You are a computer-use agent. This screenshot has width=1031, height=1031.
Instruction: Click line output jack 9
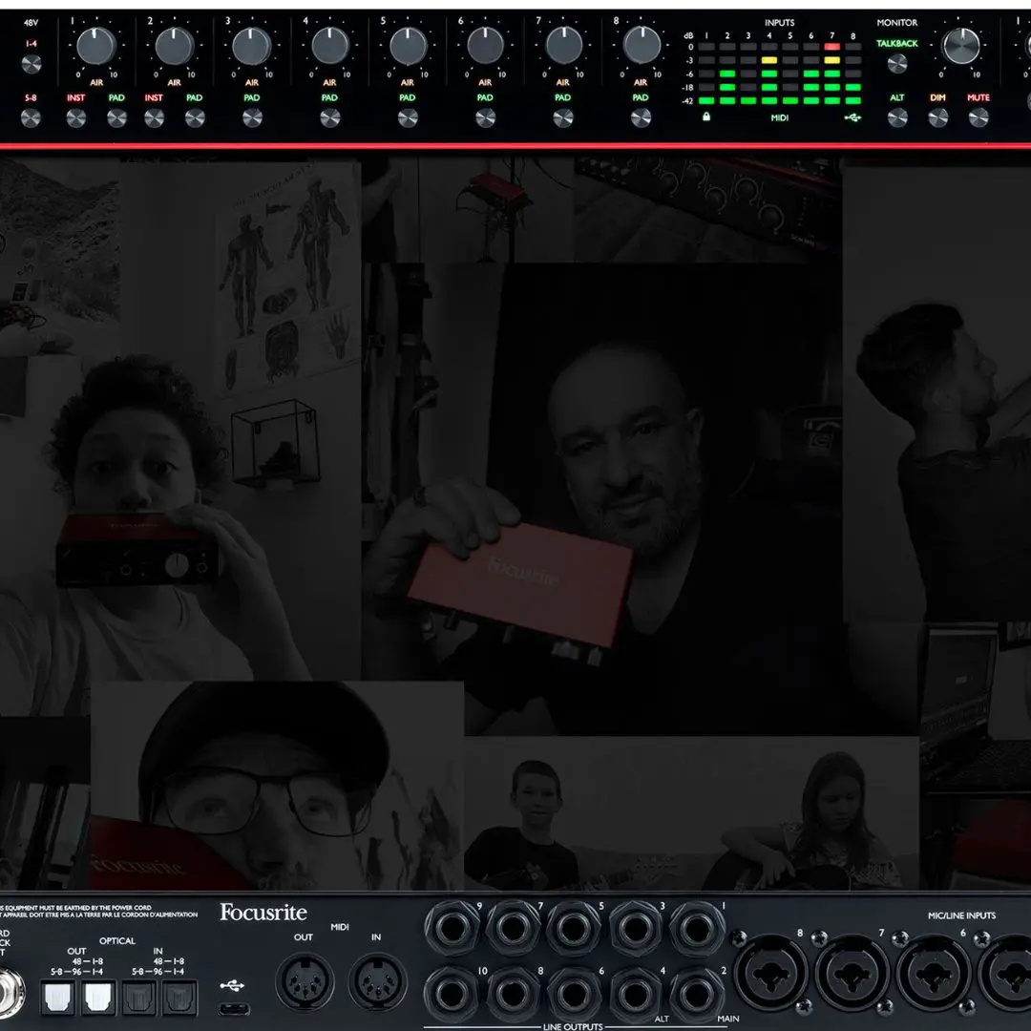pyautogui.click(x=452, y=928)
